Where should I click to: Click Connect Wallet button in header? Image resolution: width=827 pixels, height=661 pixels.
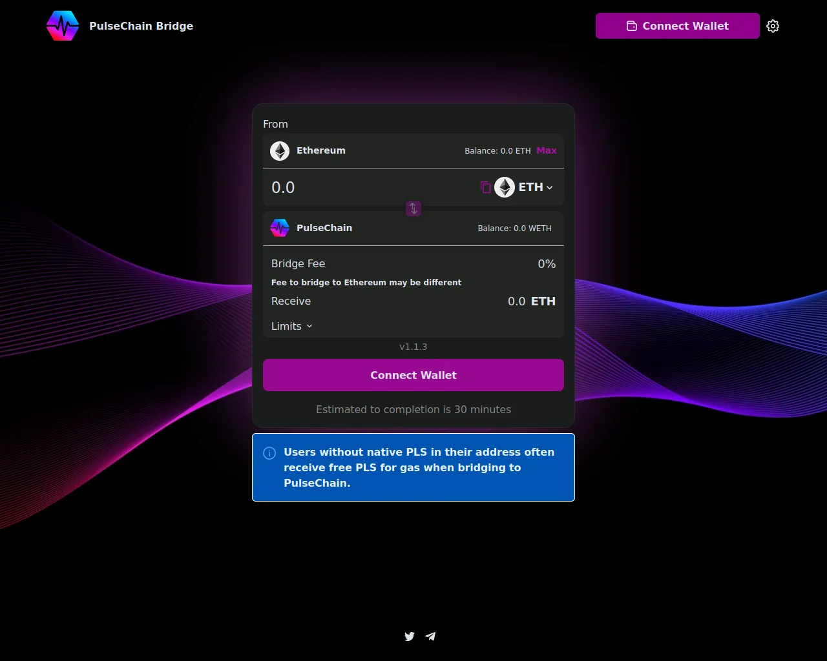[677, 26]
